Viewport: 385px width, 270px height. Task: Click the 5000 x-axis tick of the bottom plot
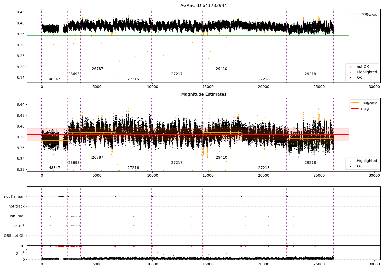tap(97, 264)
